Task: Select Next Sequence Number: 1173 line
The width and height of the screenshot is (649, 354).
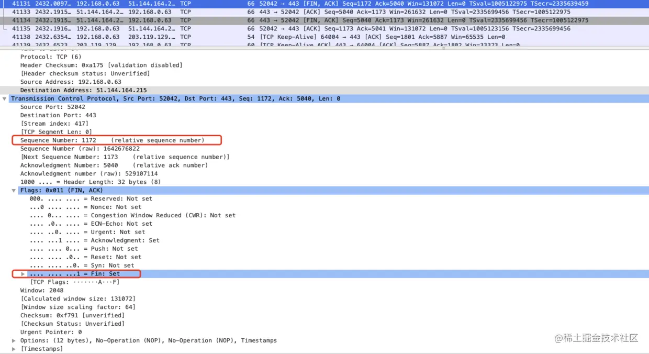Action: (125, 157)
